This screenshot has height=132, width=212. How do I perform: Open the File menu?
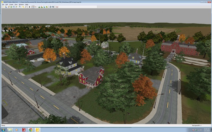[2, 4]
